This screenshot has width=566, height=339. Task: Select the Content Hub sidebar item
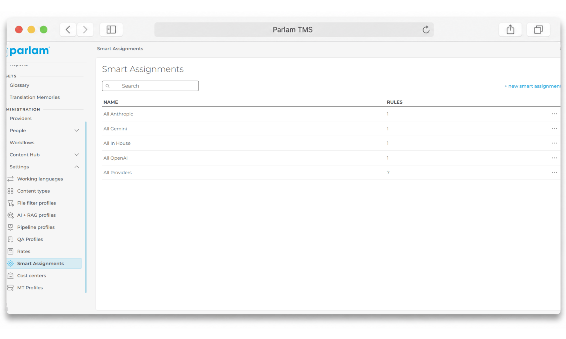pyautogui.click(x=25, y=155)
